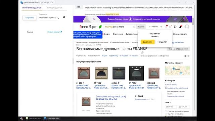Image resolution: width=215 pixels, height=121 pixels.
Task: Click the external link icon beside 'открыть ссылку'
Action: pos(60,32)
